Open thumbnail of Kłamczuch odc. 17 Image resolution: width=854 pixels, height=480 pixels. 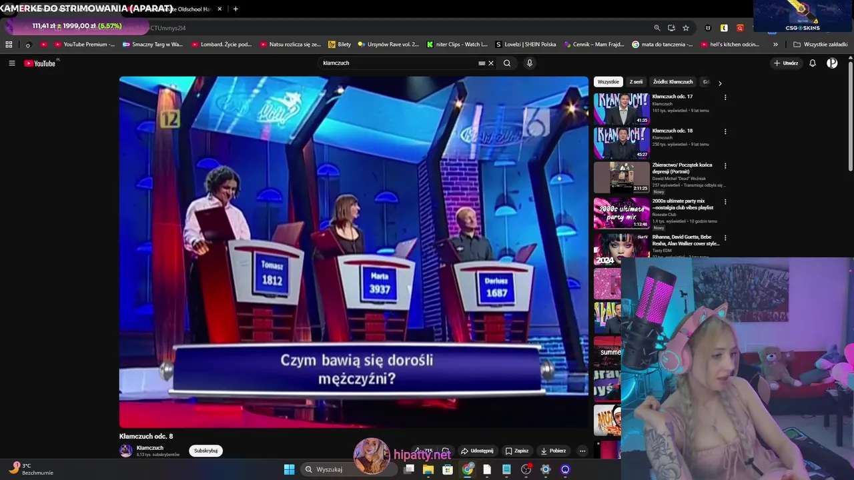point(621,109)
